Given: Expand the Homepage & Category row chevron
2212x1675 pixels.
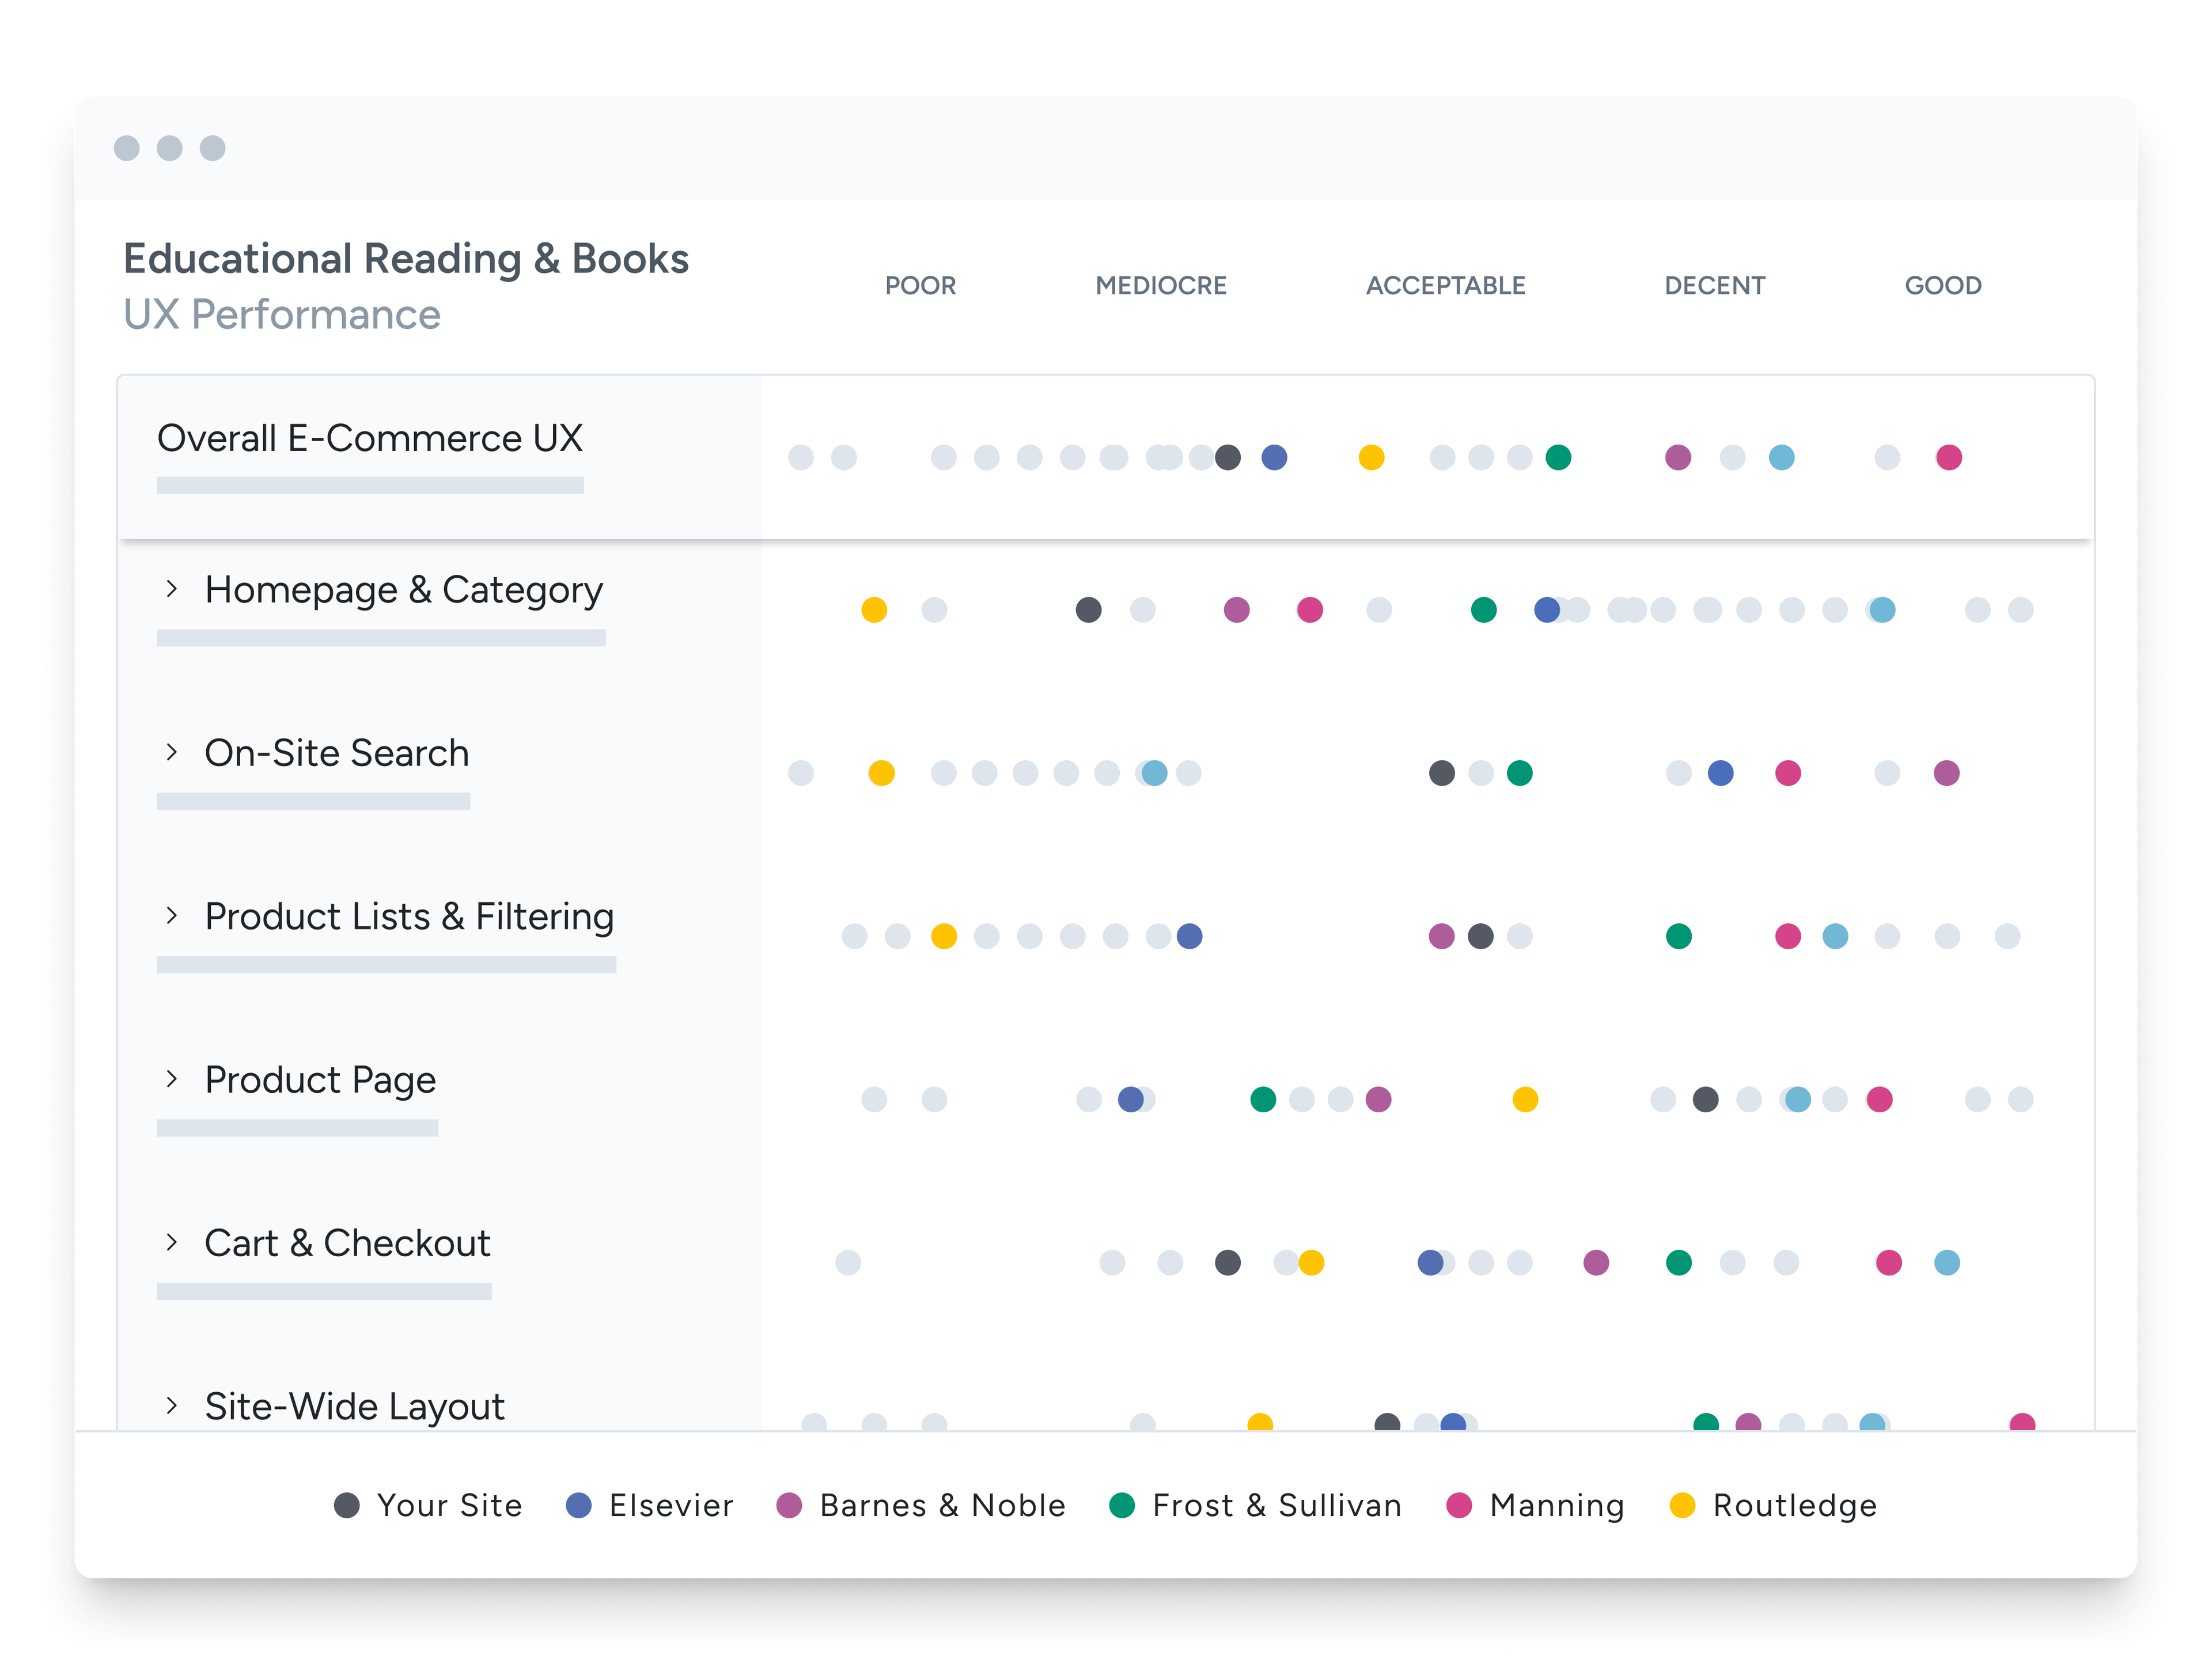Looking at the screenshot, I should pyautogui.click(x=172, y=589).
